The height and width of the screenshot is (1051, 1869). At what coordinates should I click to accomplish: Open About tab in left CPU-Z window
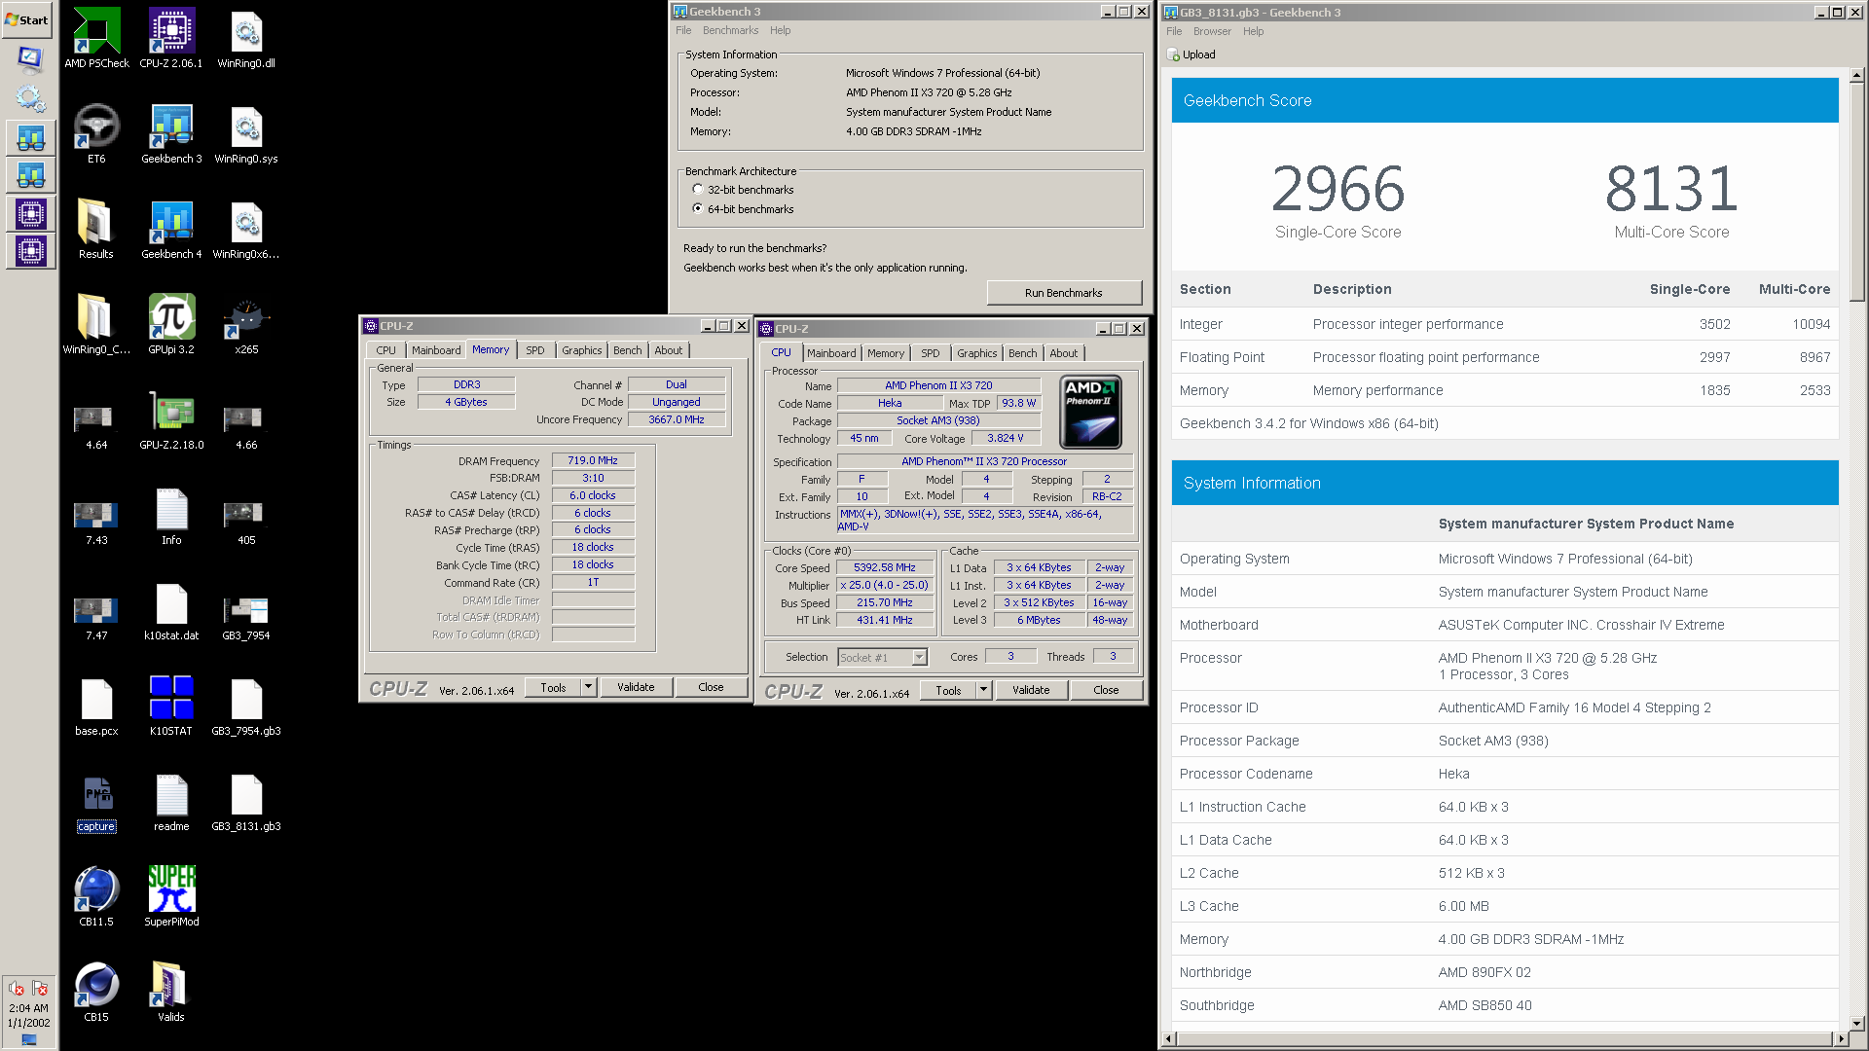pyautogui.click(x=668, y=350)
